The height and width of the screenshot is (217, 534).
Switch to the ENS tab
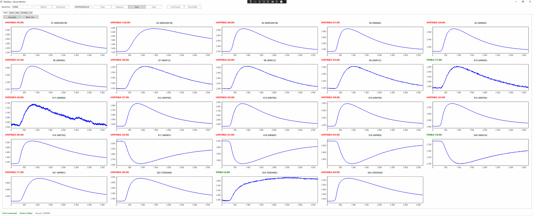click(x=17, y=13)
